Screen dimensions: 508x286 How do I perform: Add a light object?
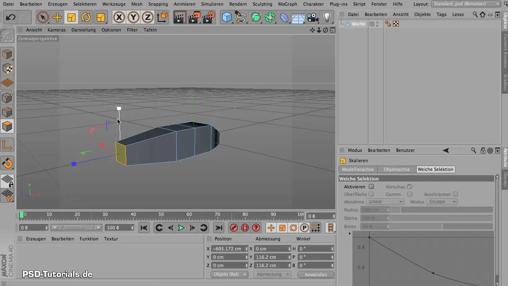[327, 17]
